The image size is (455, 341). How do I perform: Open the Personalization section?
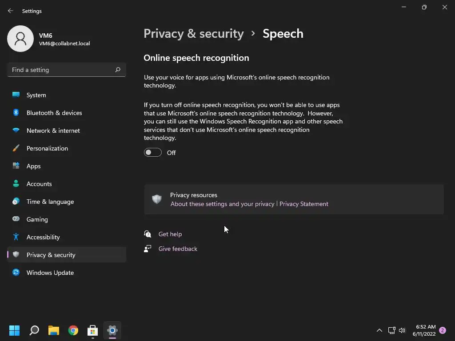point(47,148)
